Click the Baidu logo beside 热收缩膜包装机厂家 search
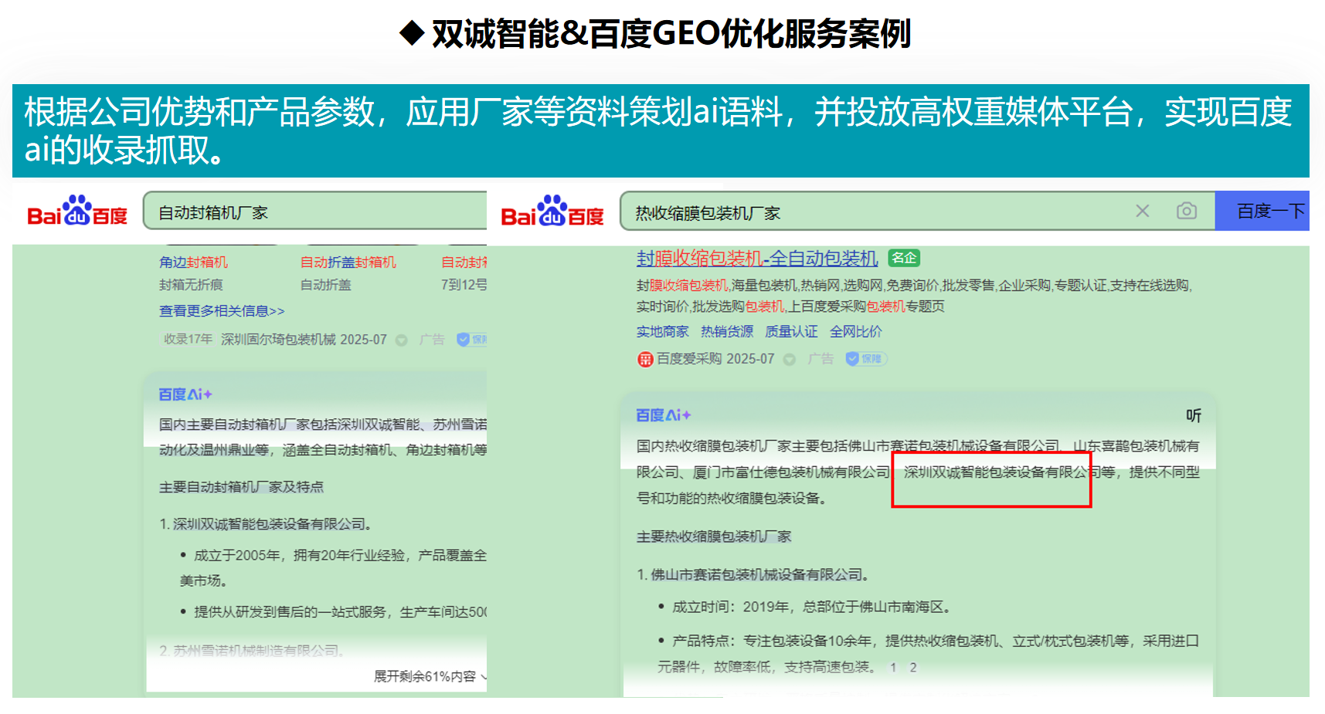This screenshot has width=1325, height=714. (x=552, y=211)
